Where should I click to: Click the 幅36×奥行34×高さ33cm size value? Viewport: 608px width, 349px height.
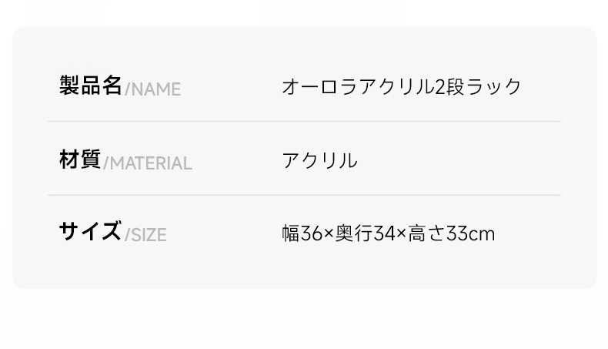[x=389, y=233]
